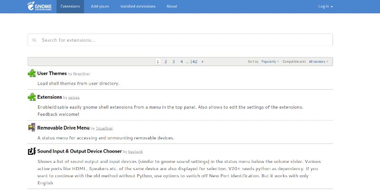Viewport: 380px width, 190px height.
Task: Open the Removable Drive Menu title link
Action: (x=63, y=128)
